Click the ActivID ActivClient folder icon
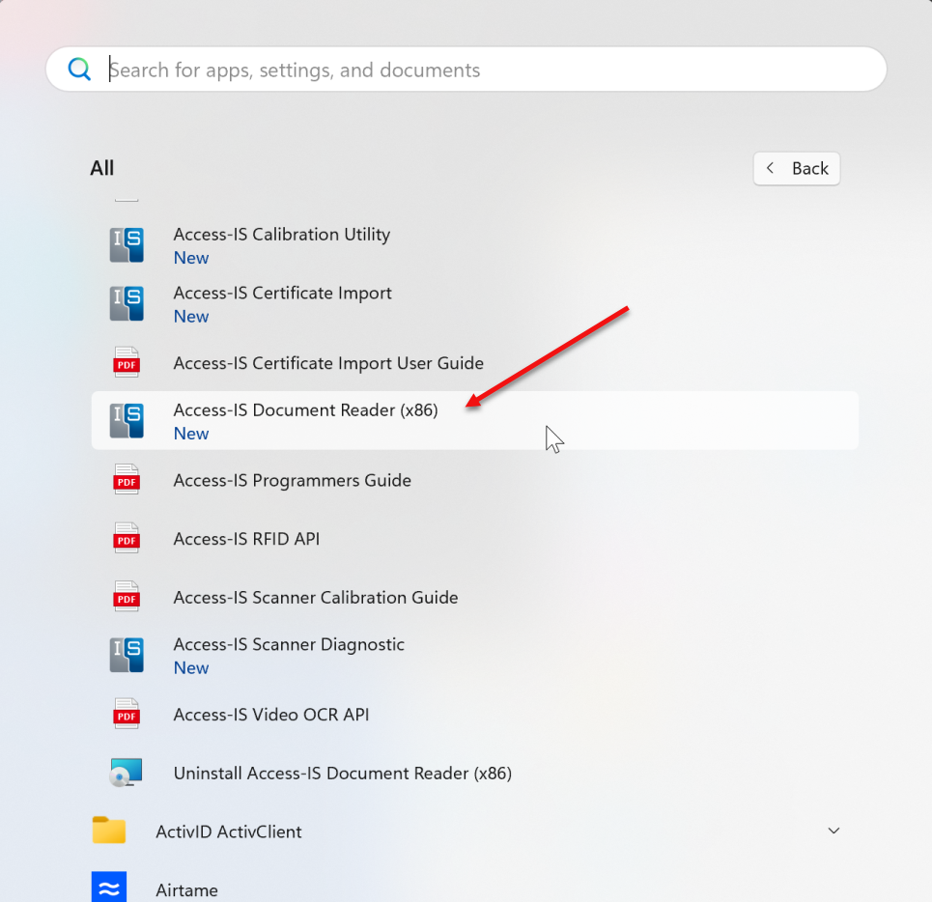Screen dimensions: 932x902 pos(109,831)
